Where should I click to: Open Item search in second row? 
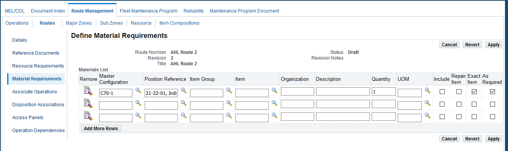(x=274, y=103)
